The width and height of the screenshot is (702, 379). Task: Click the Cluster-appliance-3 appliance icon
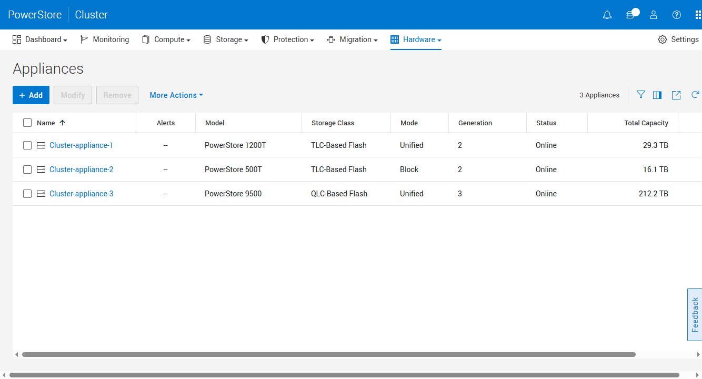42,194
